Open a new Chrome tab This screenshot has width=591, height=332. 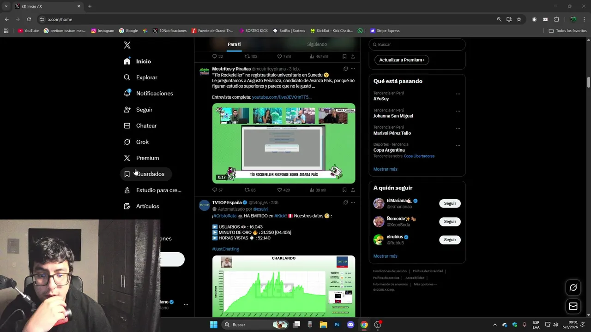pos(90,6)
